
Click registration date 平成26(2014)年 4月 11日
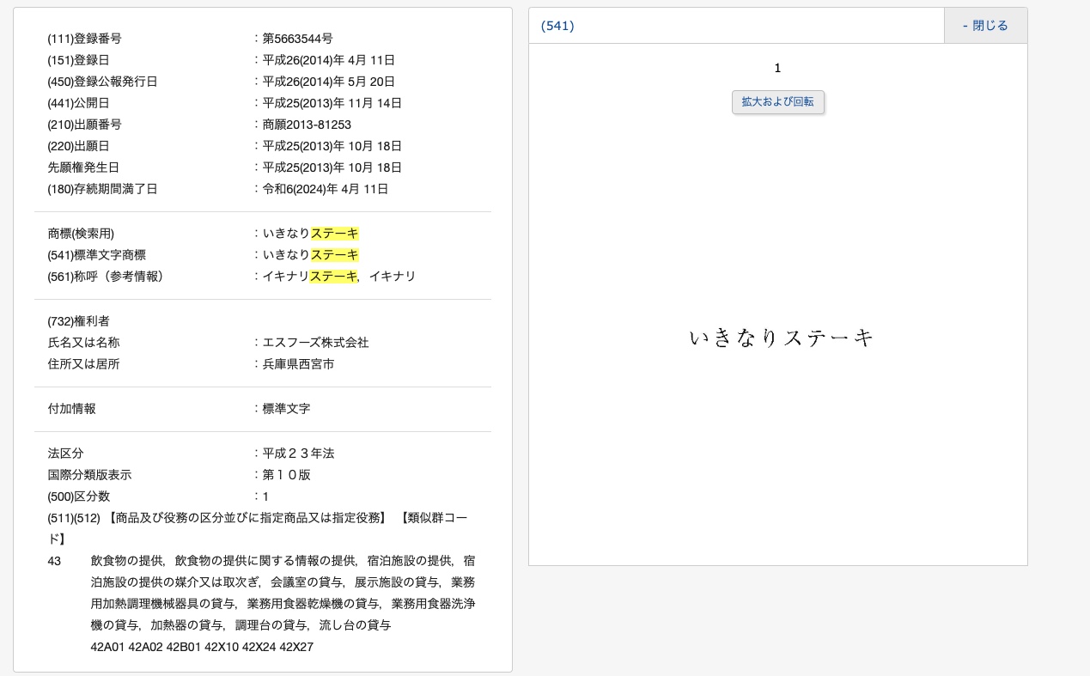click(328, 60)
